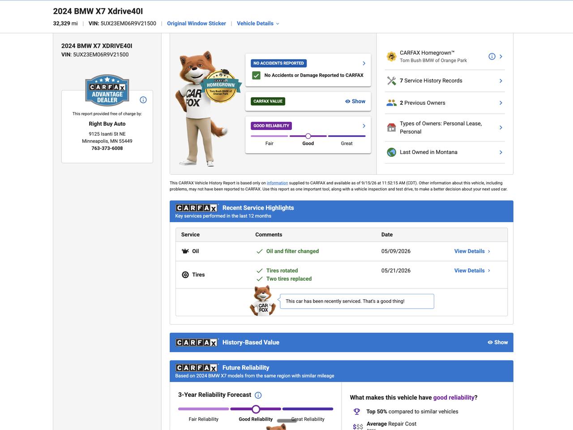
Task: Expand the Vehicle Details dropdown
Action: 258,24
